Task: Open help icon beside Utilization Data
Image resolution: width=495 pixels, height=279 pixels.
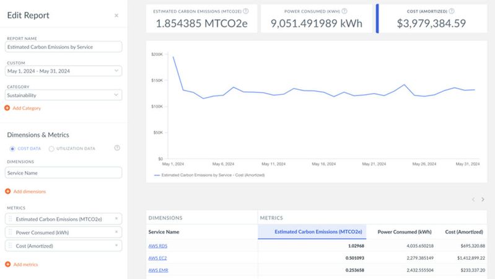Action: [117, 148]
